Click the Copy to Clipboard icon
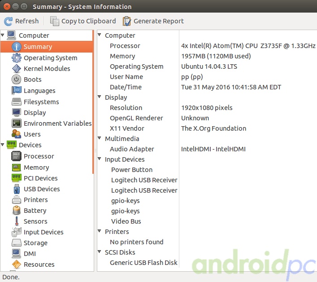The image size is (317, 282). click(x=55, y=21)
